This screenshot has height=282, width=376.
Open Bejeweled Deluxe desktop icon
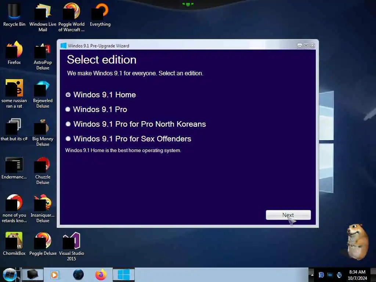43,94
